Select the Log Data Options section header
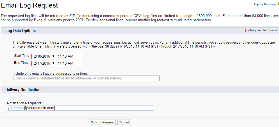The image size is (279, 127). click(x=21, y=30)
